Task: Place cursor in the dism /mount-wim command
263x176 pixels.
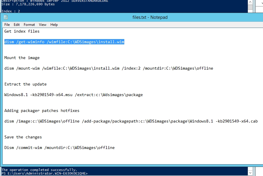Action: pyautogui.click(x=108, y=68)
